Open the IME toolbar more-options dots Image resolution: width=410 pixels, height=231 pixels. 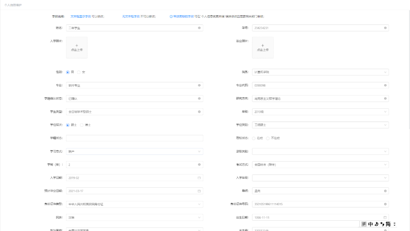tap(394, 224)
